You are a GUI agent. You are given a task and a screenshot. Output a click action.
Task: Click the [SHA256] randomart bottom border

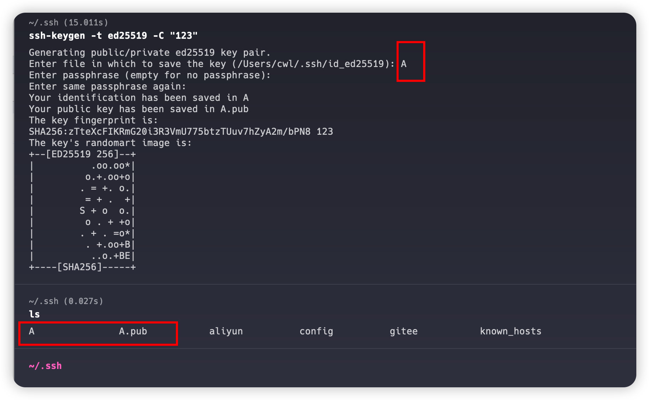pyautogui.click(x=82, y=267)
